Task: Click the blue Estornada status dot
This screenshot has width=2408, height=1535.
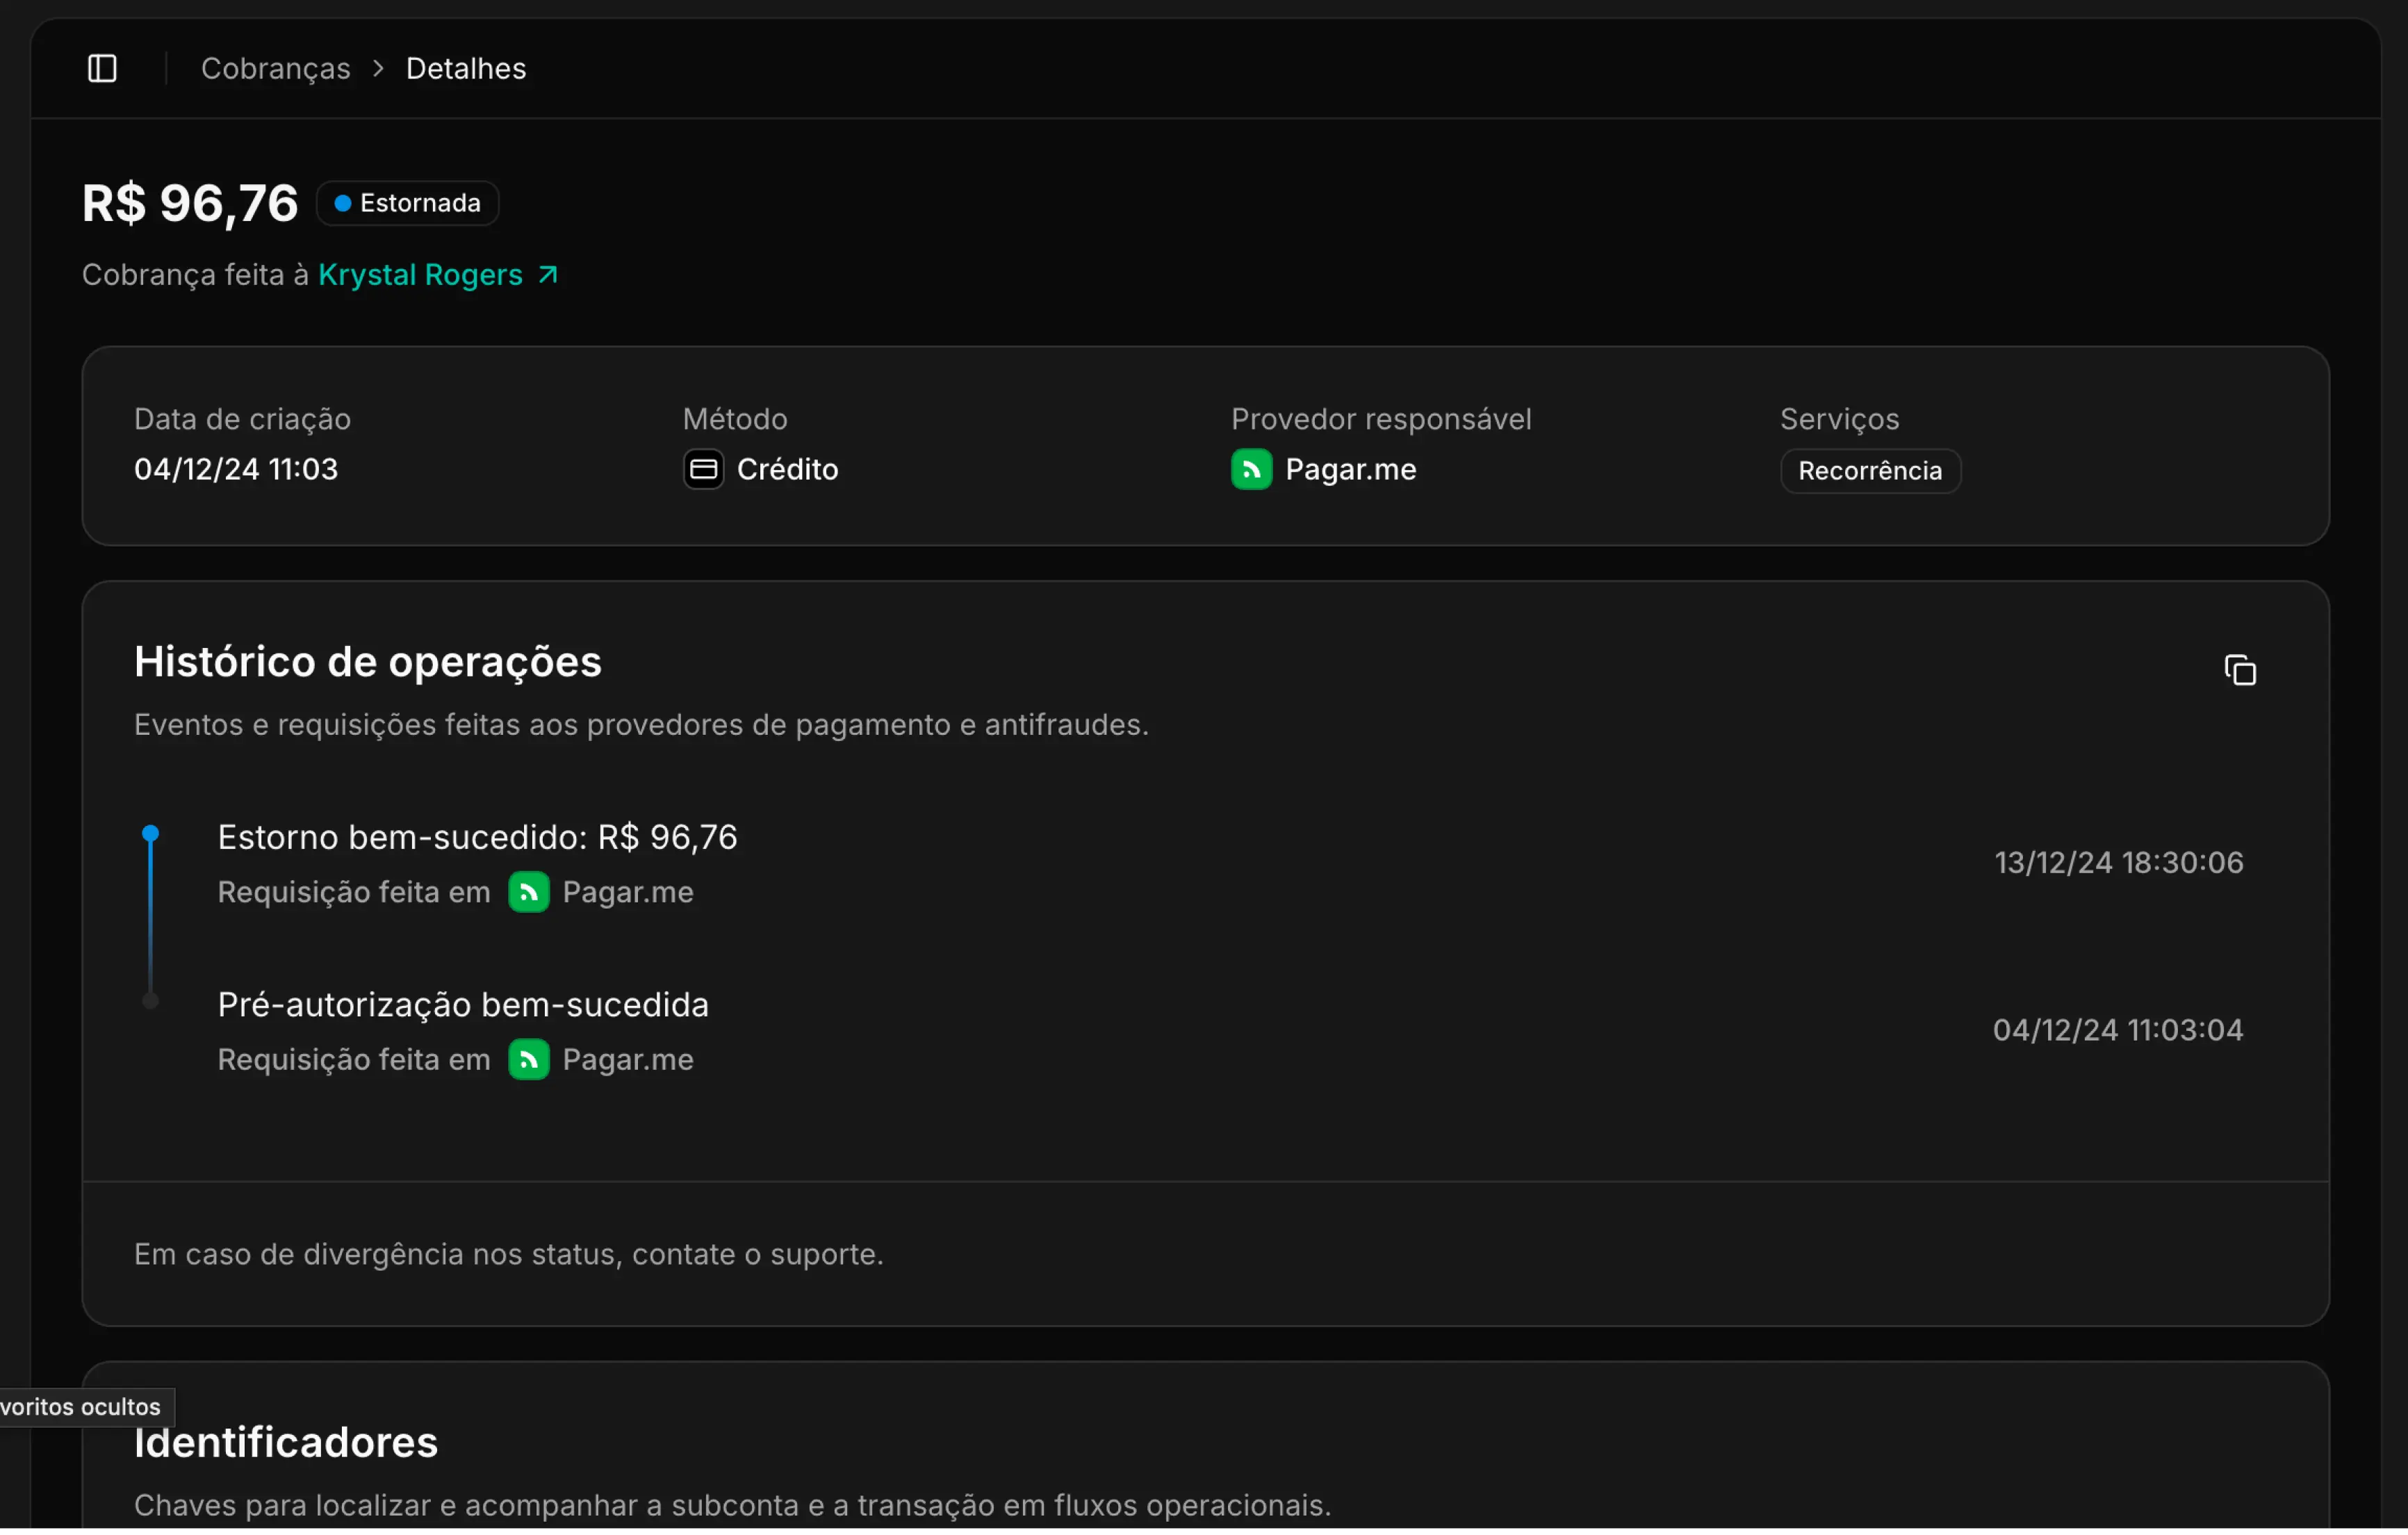Action: [x=342, y=203]
